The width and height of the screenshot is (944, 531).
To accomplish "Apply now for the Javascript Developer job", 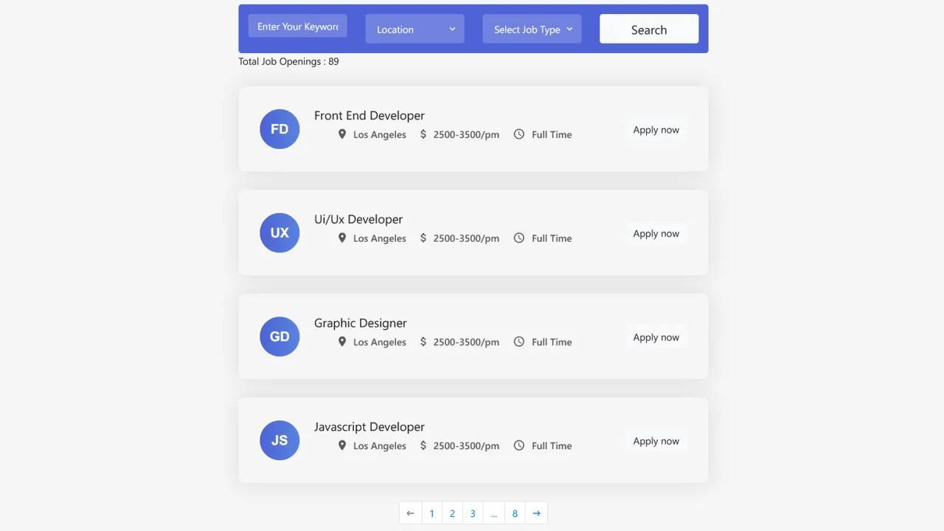I will point(656,440).
